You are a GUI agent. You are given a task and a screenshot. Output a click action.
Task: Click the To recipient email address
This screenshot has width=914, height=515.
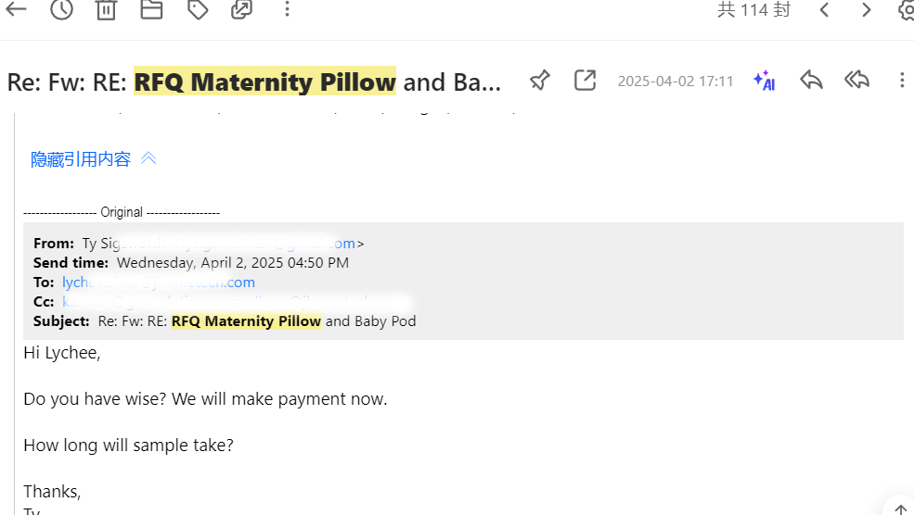(x=158, y=283)
